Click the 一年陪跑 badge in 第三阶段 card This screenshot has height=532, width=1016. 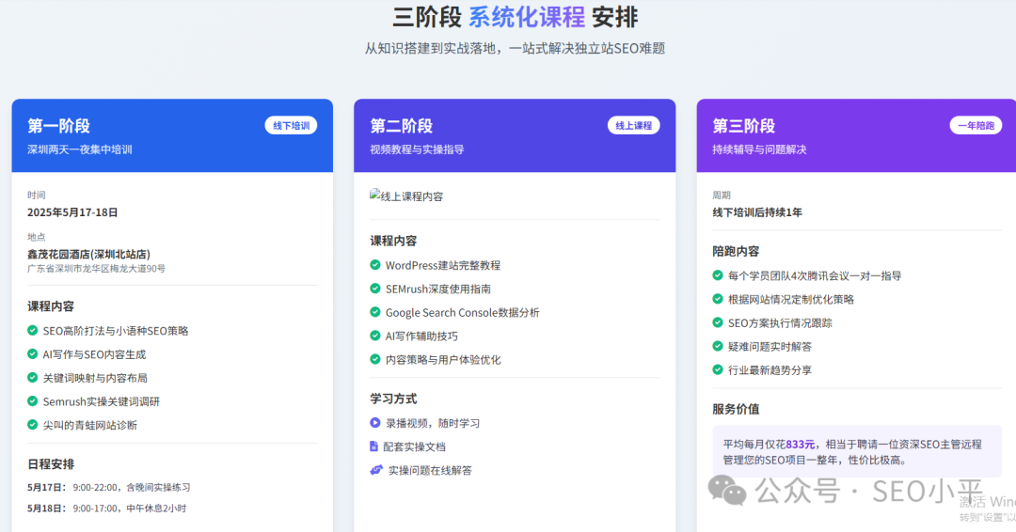pos(976,126)
